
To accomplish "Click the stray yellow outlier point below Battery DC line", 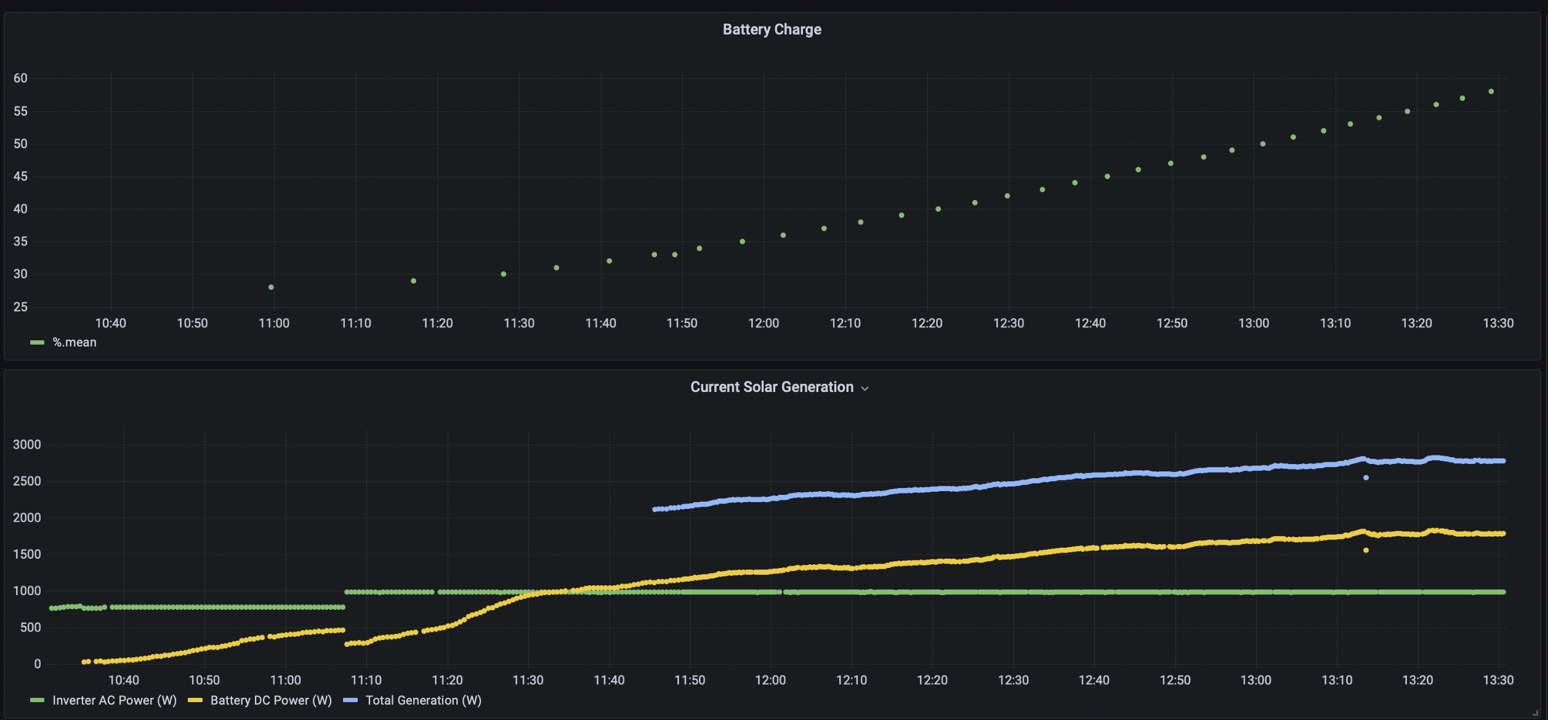I will (1366, 550).
